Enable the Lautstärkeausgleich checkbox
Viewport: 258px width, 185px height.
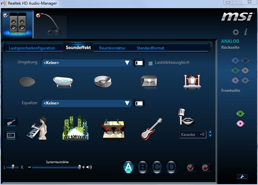(150, 63)
